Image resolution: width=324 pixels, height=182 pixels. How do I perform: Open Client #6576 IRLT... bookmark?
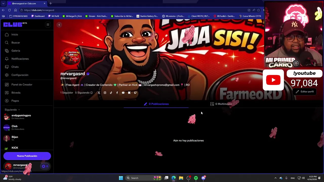click(x=198, y=16)
